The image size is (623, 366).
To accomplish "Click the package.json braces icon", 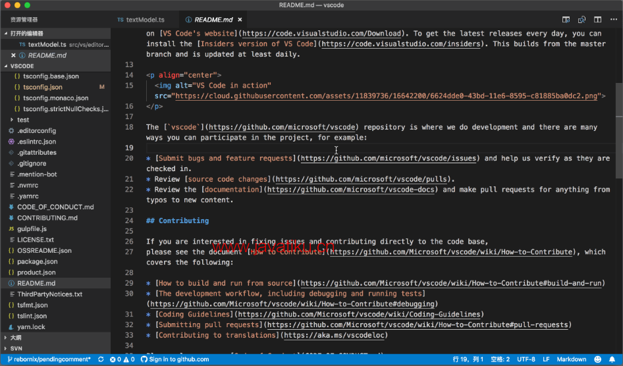I will click(11, 261).
